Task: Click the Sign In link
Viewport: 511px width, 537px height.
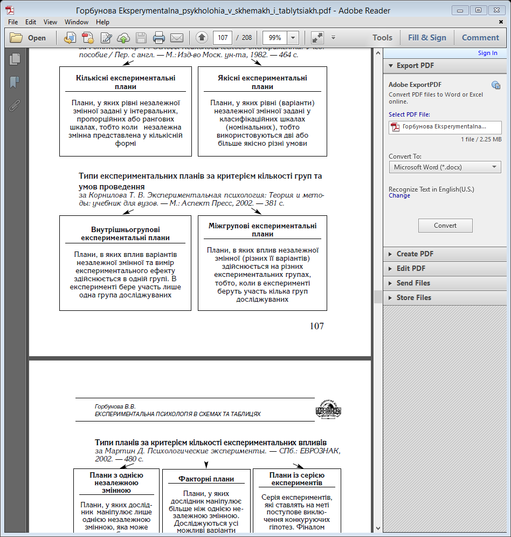Action: [487, 53]
